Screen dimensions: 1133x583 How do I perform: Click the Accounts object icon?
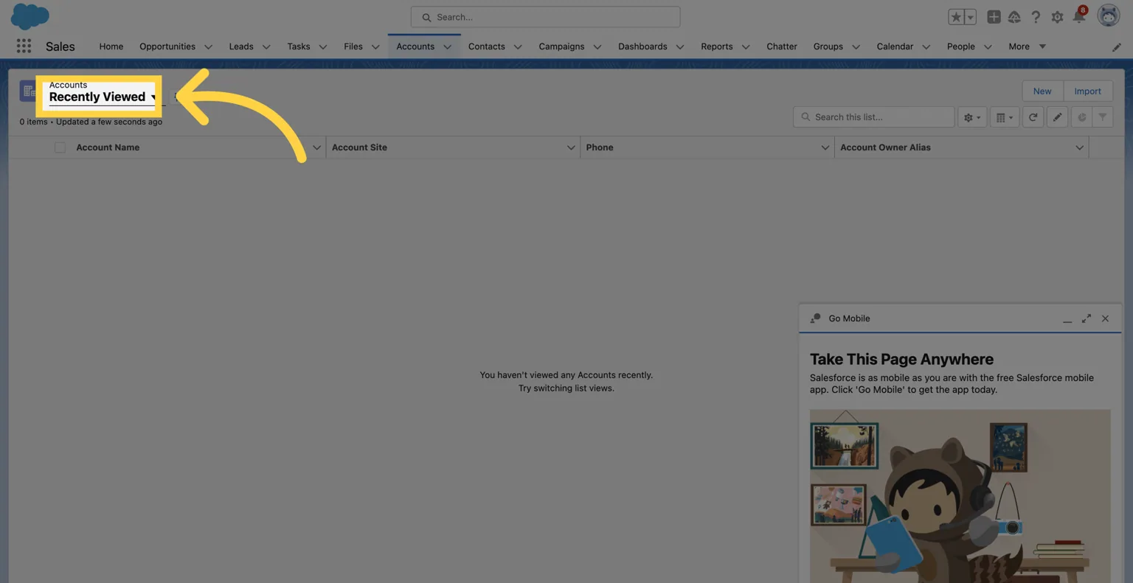click(28, 91)
